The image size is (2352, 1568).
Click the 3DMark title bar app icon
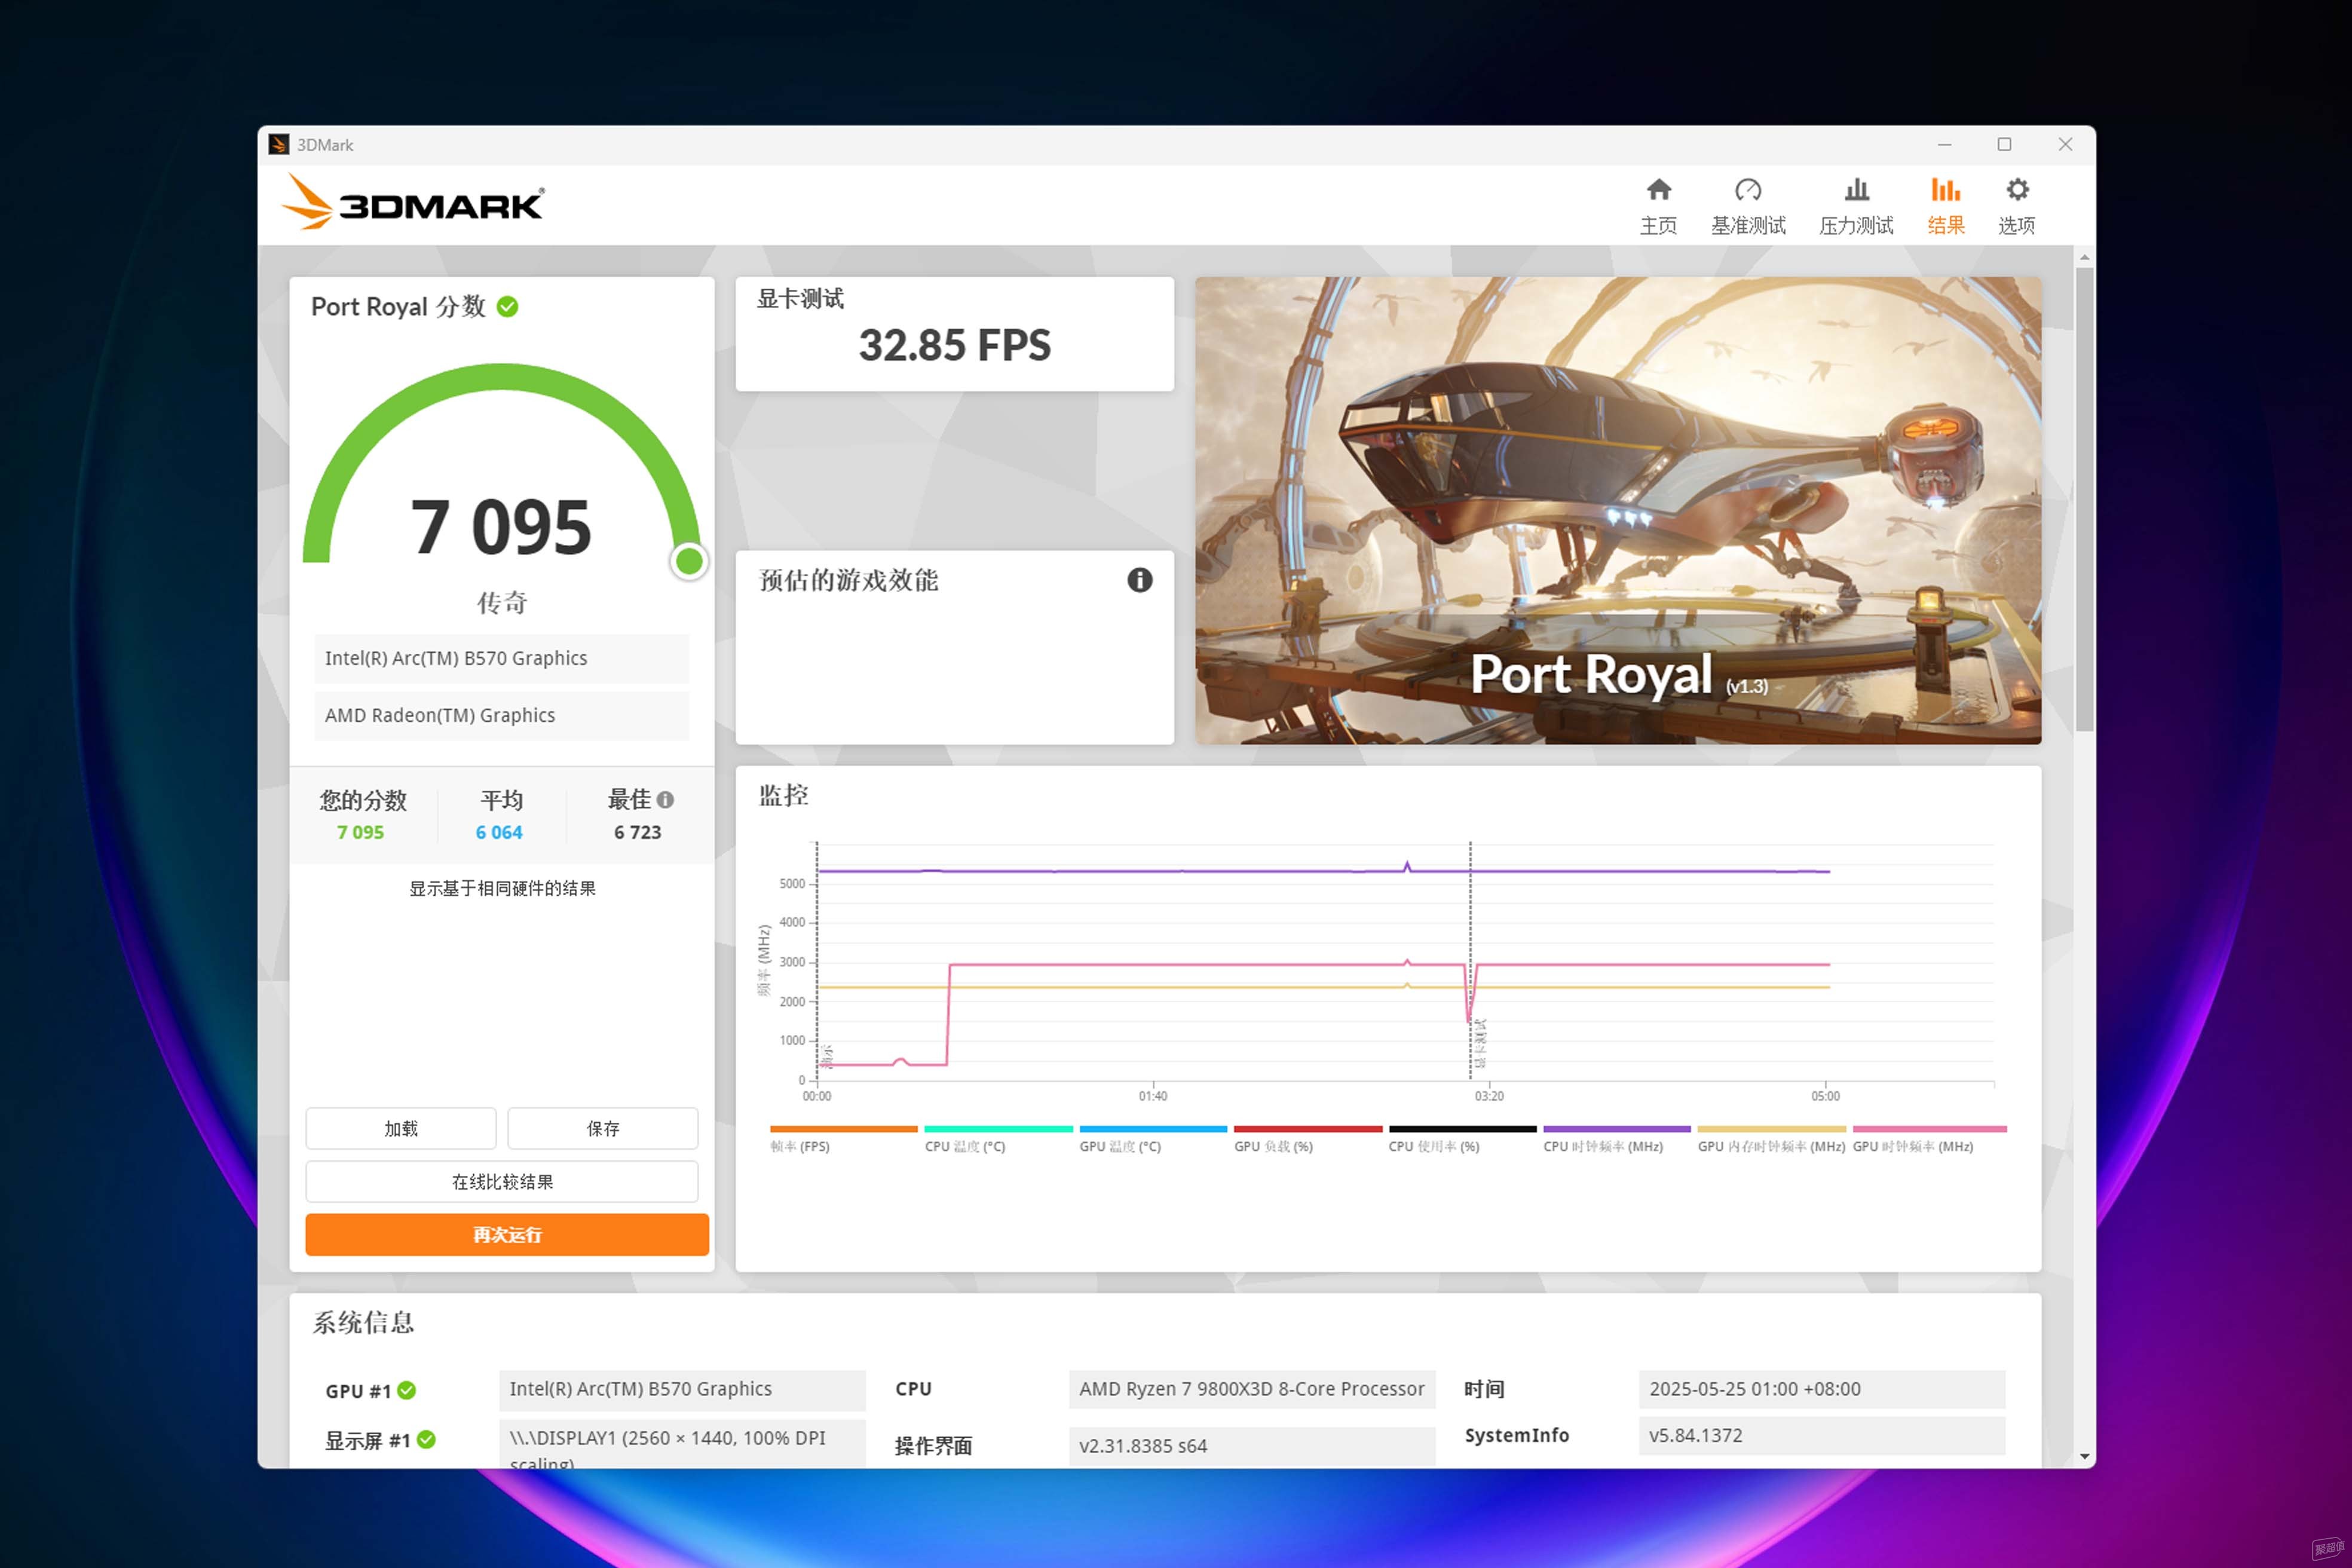(279, 145)
